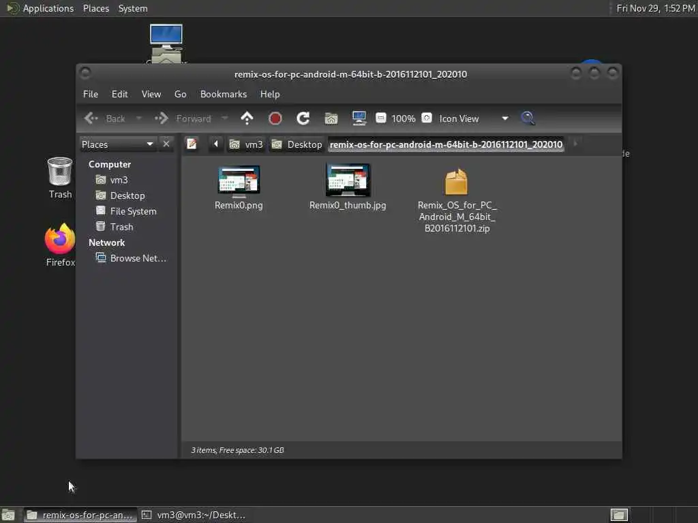The width and height of the screenshot is (698, 523).
Task: Open the Bookmarks menu
Action: click(224, 94)
